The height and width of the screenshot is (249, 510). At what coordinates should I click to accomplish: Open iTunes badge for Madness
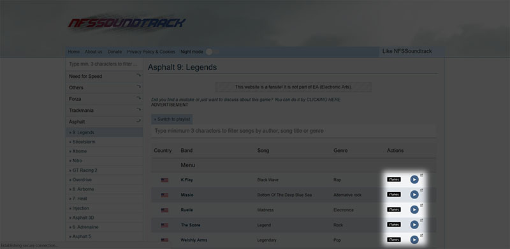tap(393, 209)
